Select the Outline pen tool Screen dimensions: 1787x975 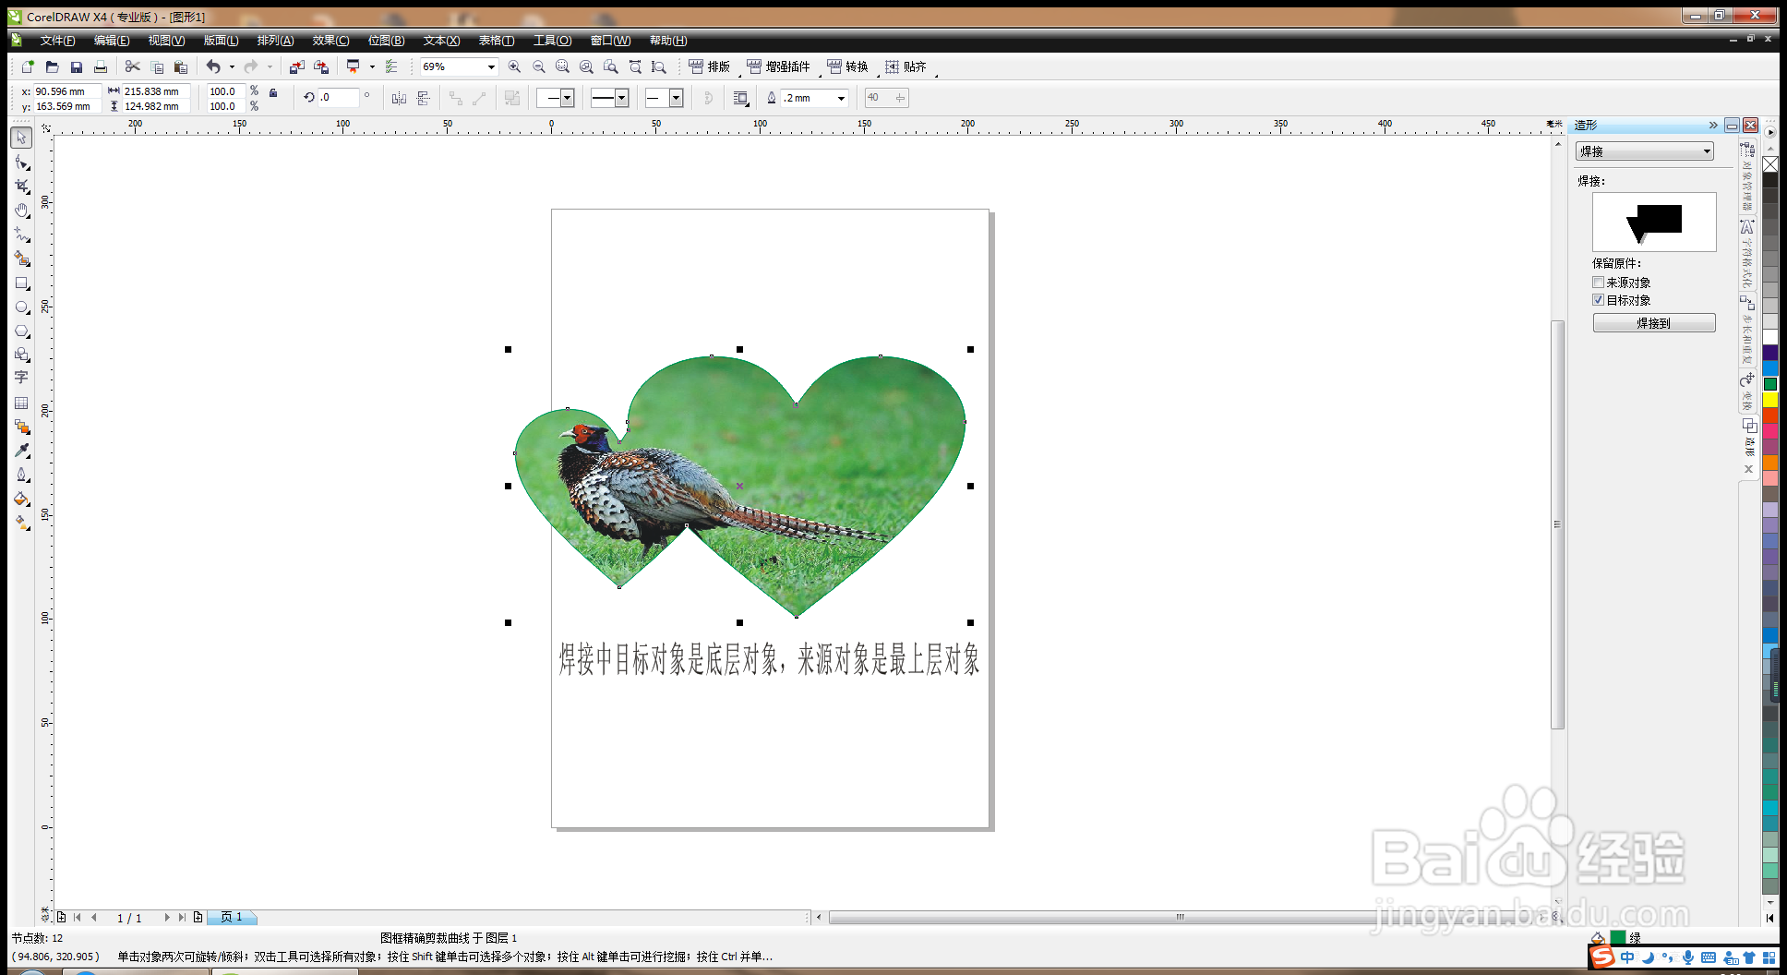click(21, 475)
